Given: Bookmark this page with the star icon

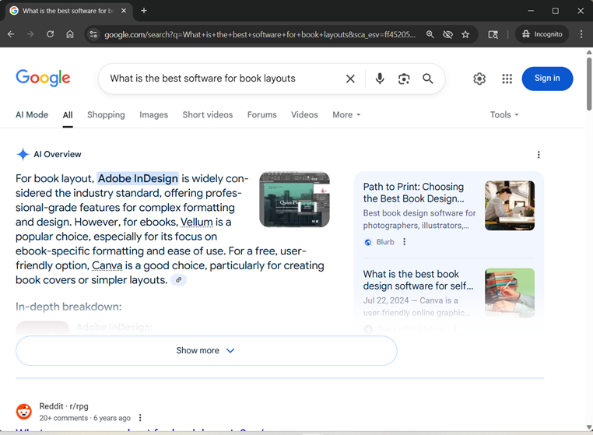Looking at the screenshot, I should pos(465,34).
